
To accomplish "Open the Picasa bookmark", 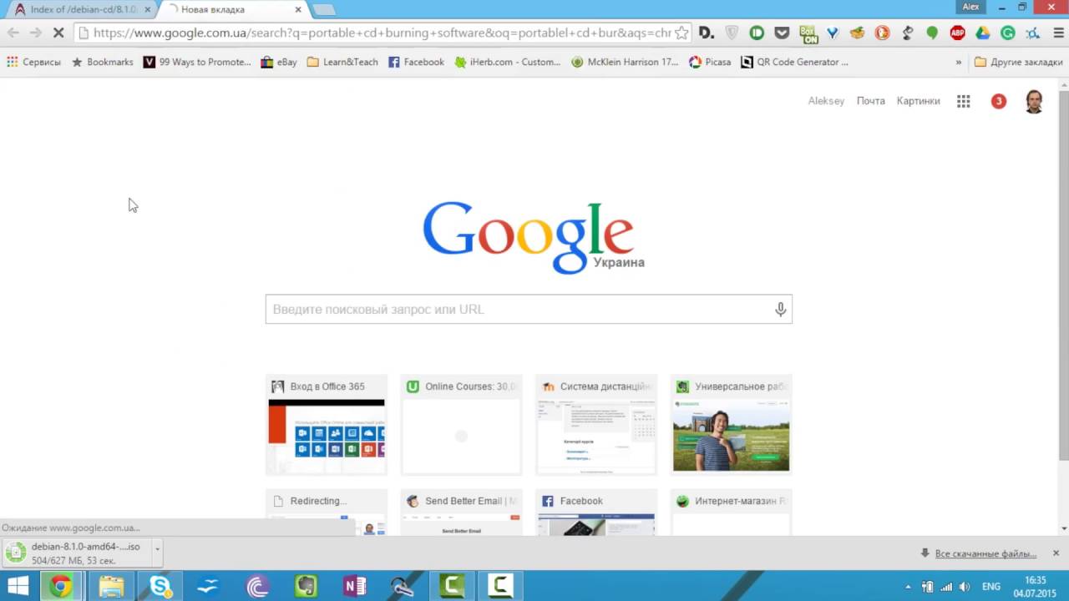I will (710, 62).
